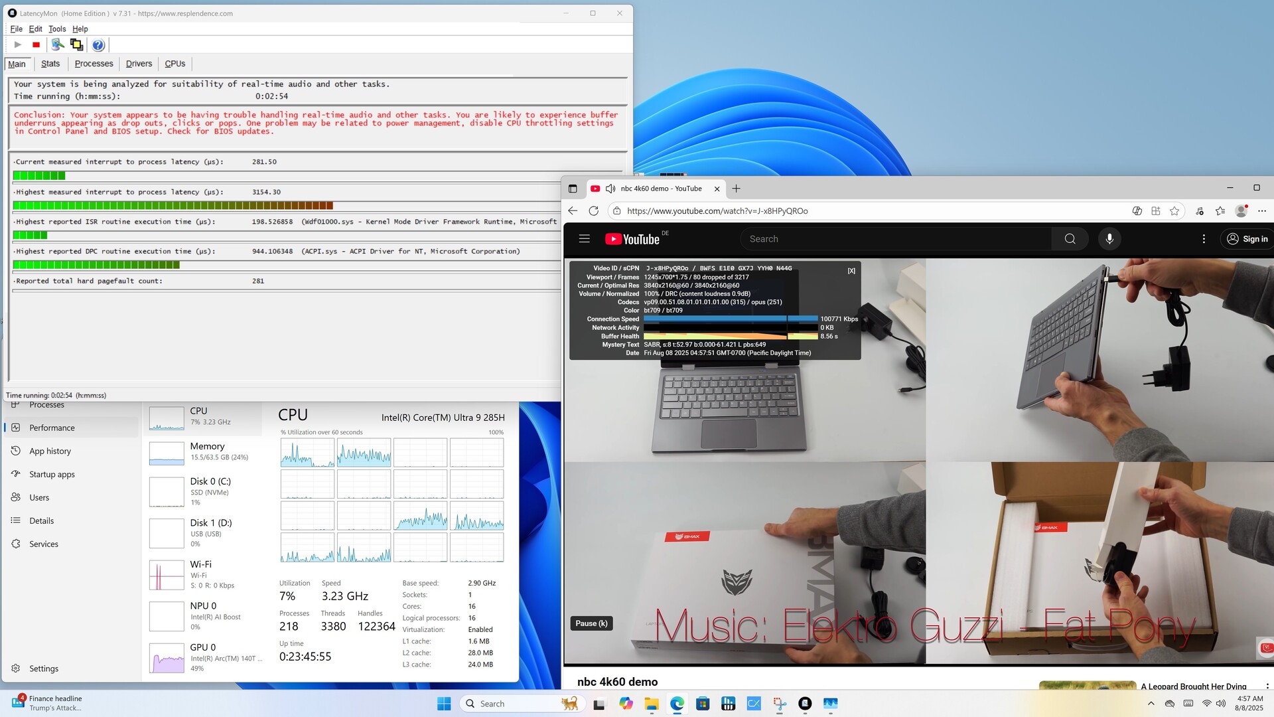The height and width of the screenshot is (717, 1274).
Task: Click Sign in on YouTube
Action: point(1247,239)
